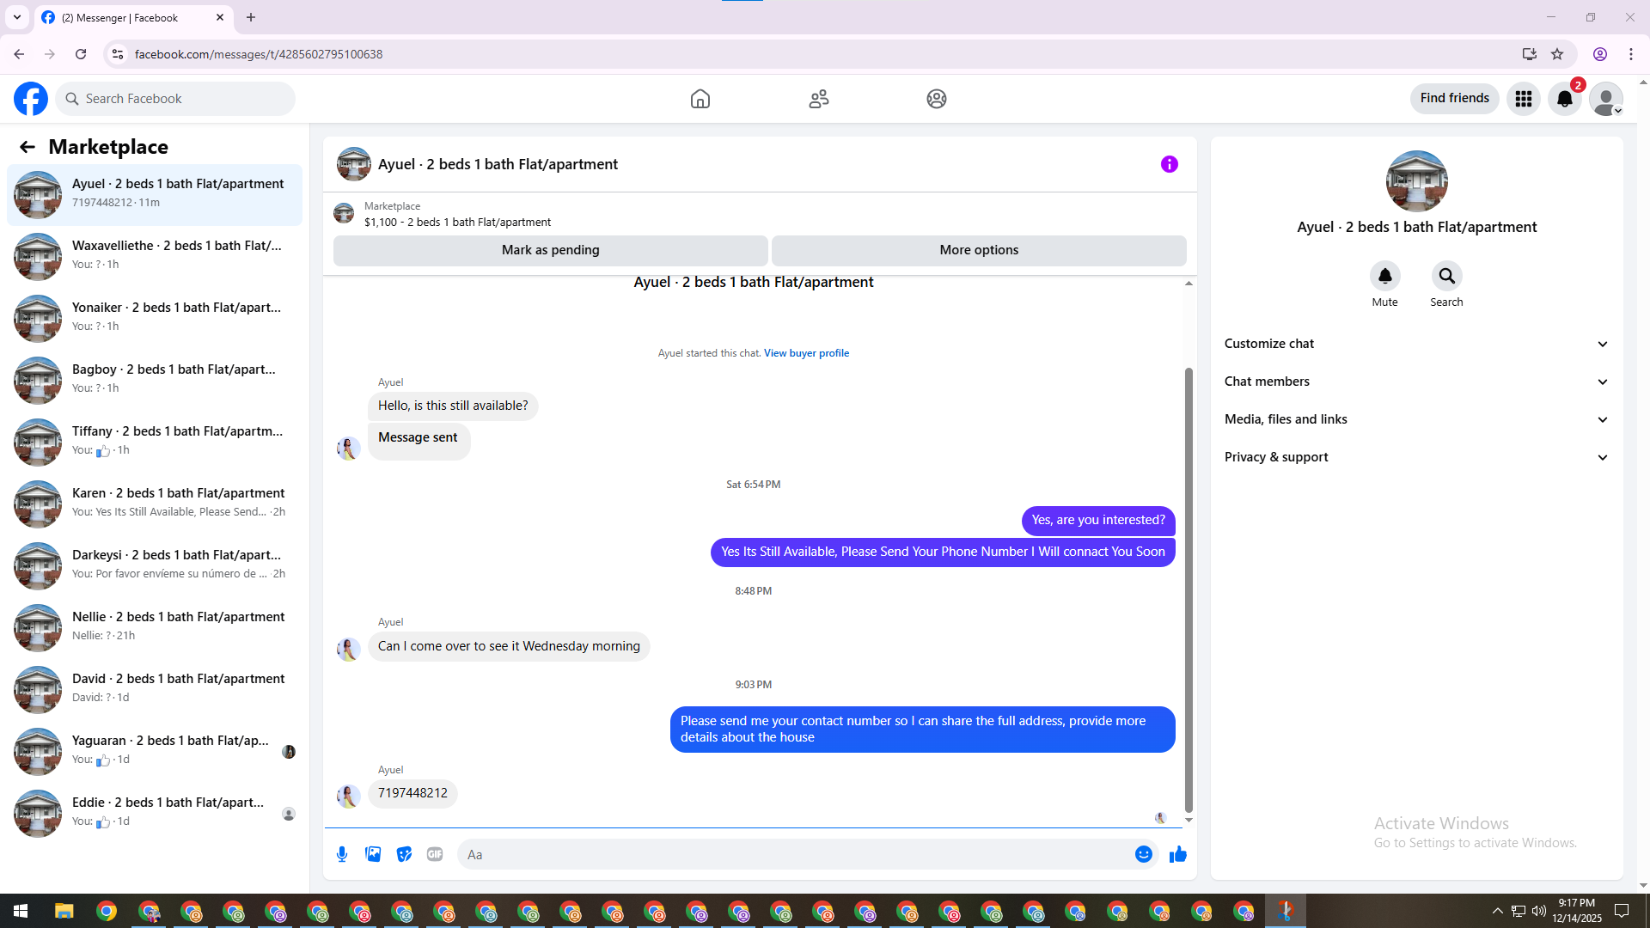Open the emoji picker in message box
This screenshot has height=928, width=1650.
click(1143, 854)
